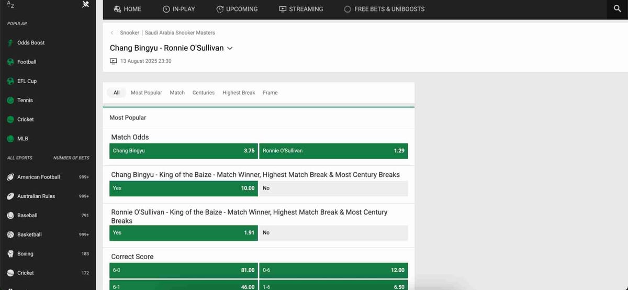
Task: Open the Odds Boost sidebar link
Action: click(x=31, y=43)
